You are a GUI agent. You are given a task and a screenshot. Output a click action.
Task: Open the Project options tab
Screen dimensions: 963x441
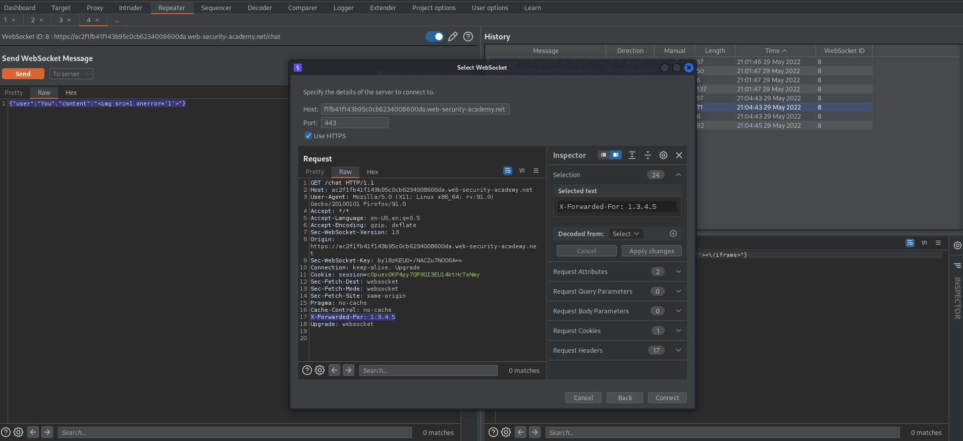434,8
